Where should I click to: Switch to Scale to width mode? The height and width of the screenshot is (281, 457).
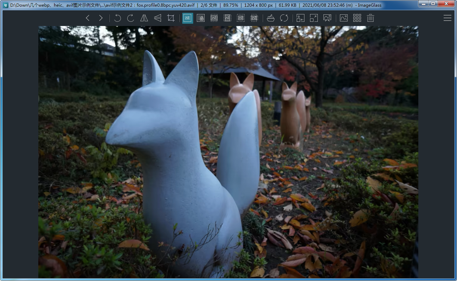[214, 18]
